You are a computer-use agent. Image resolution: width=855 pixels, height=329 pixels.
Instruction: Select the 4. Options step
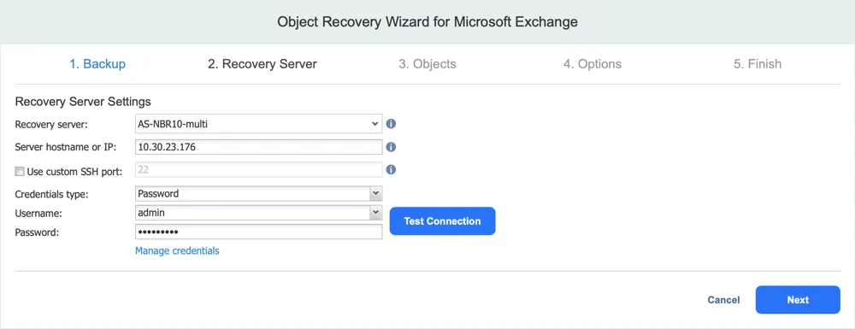[593, 64]
